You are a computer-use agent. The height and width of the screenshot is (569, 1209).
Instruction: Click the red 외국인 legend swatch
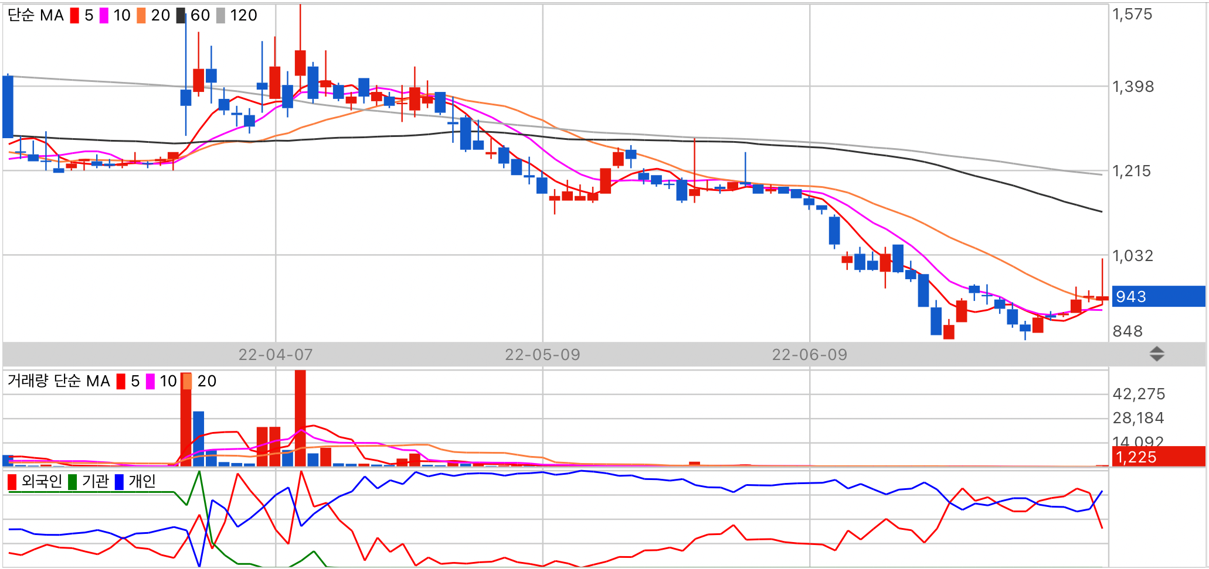pyautogui.click(x=12, y=482)
